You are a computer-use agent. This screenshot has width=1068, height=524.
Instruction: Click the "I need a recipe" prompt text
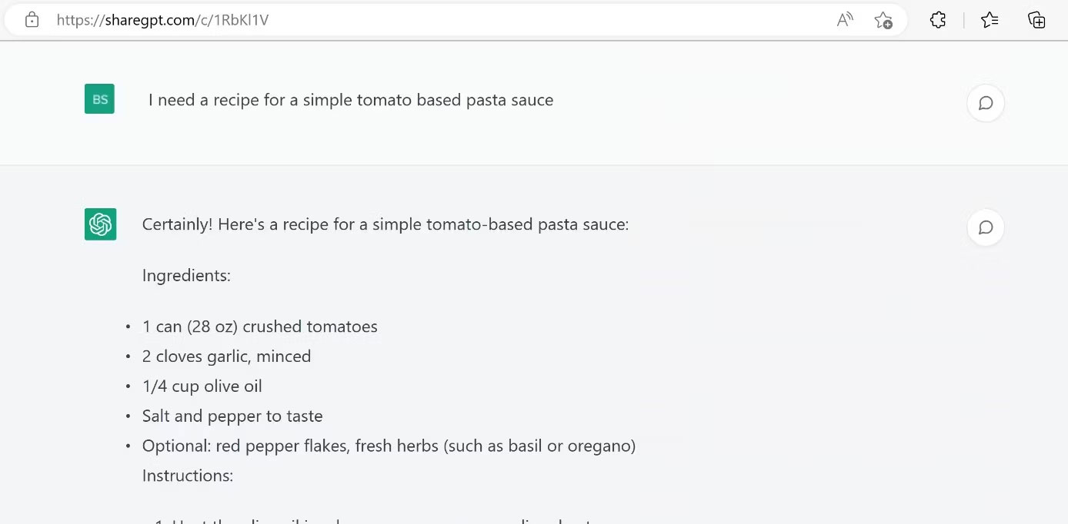point(351,100)
